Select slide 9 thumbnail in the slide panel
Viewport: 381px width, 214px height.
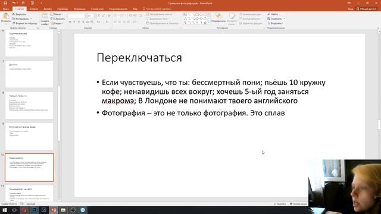click(x=29, y=136)
